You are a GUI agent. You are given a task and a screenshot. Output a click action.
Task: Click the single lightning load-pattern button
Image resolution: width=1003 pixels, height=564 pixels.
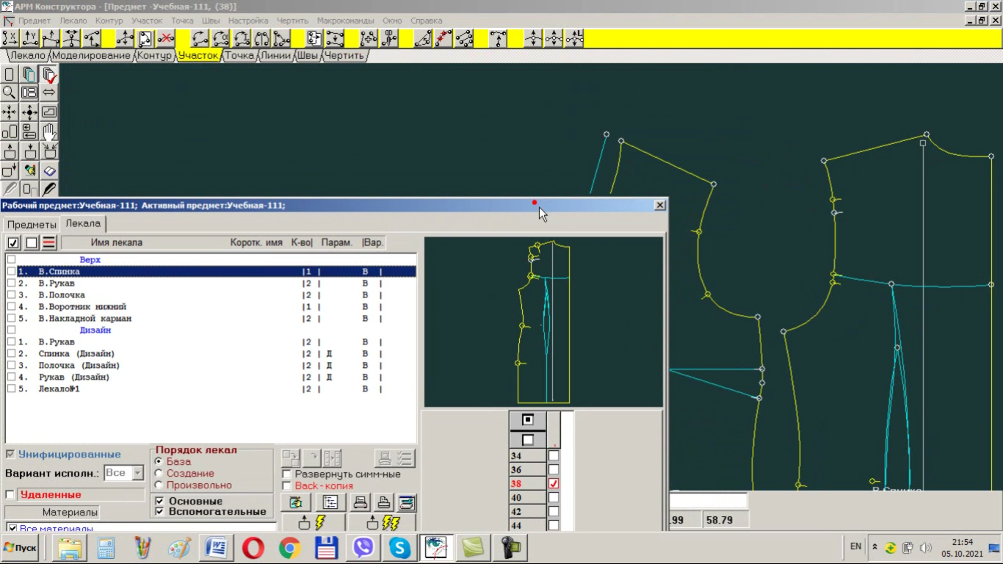click(x=312, y=523)
